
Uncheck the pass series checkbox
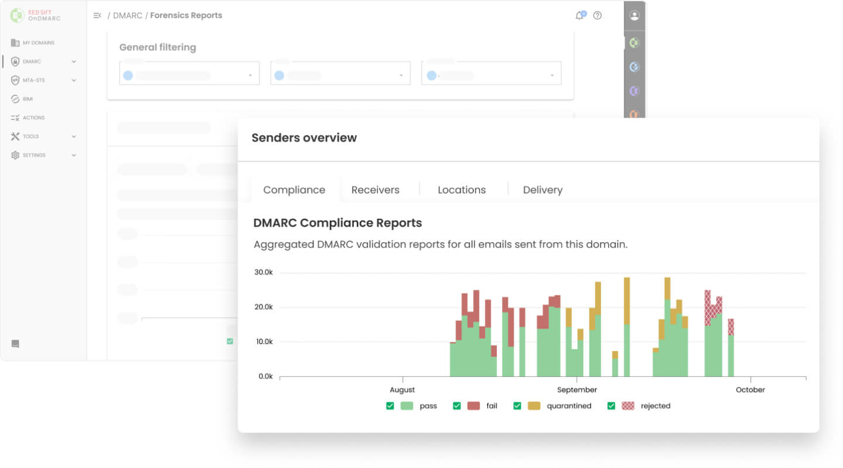(390, 405)
